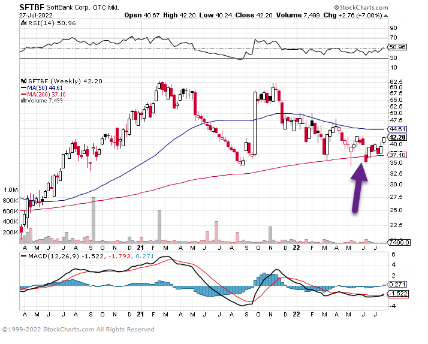Click the big white October 2021 candlestick
Viewport: 428px width, 344px height.
click(255, 123)
